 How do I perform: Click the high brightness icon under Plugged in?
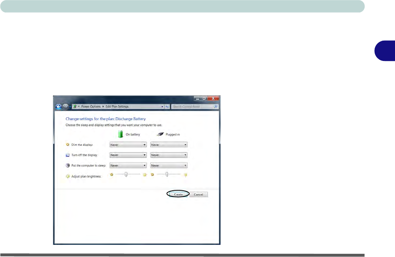pos(186,175)
